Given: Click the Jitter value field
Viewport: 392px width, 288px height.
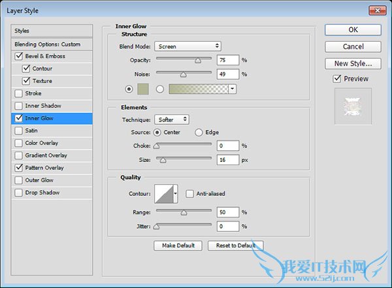Looking at the screenshot, I should pos(228,227).
